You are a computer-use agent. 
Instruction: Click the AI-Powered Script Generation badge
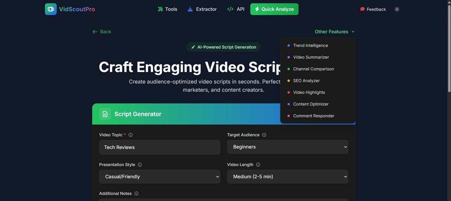tap(224, 47)
